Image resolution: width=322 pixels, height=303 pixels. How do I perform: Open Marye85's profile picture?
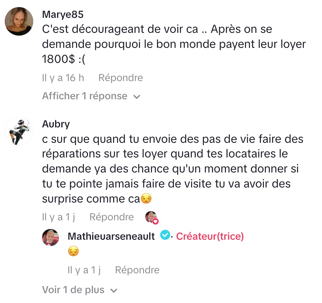point(19,21)
